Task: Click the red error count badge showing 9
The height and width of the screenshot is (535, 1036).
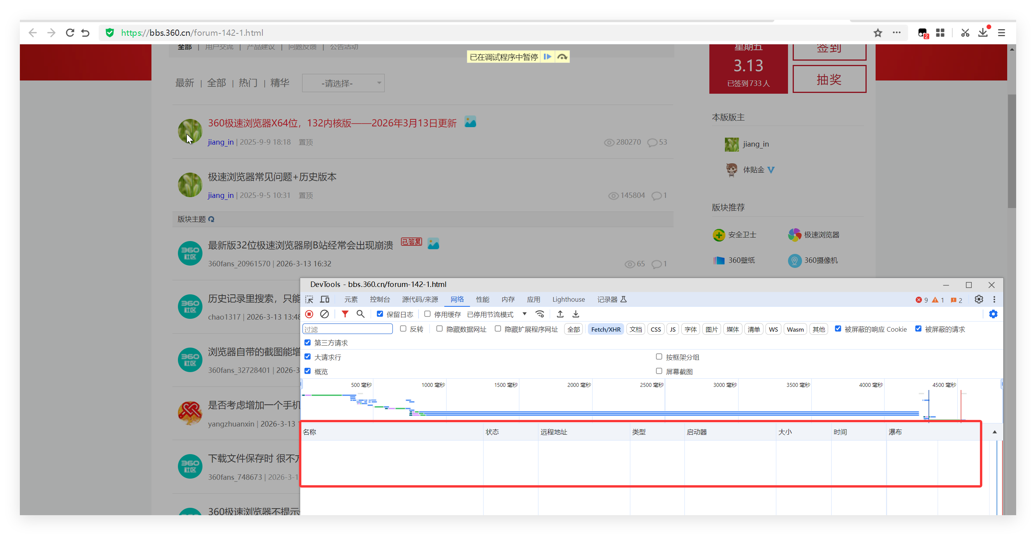Action: pyautogui.click(x=922, y=300)
